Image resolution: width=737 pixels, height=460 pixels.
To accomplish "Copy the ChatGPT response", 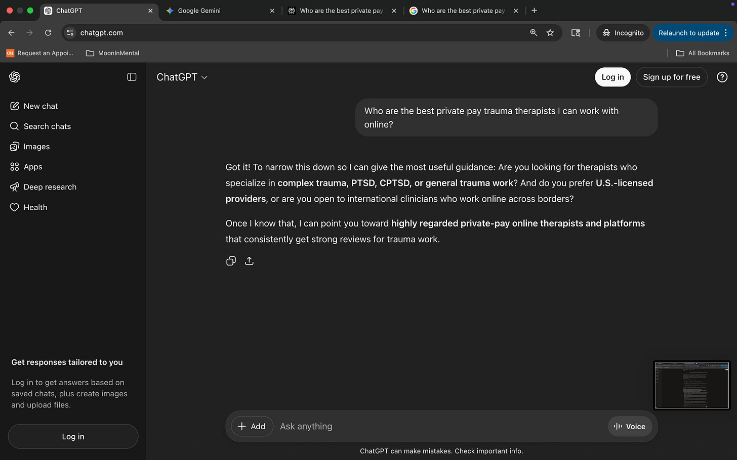I will pyautogui.click(x=231, y=261).
